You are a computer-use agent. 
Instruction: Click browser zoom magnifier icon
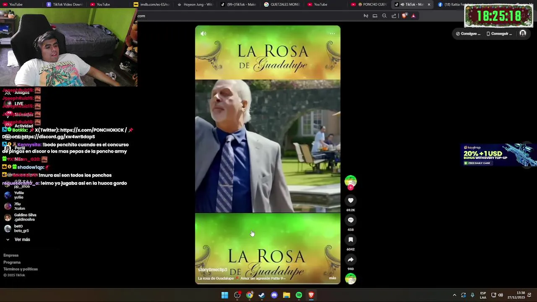click(x=384, y=16)
